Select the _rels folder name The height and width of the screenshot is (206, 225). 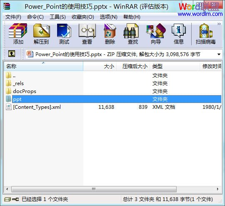[x=18, y=83]
